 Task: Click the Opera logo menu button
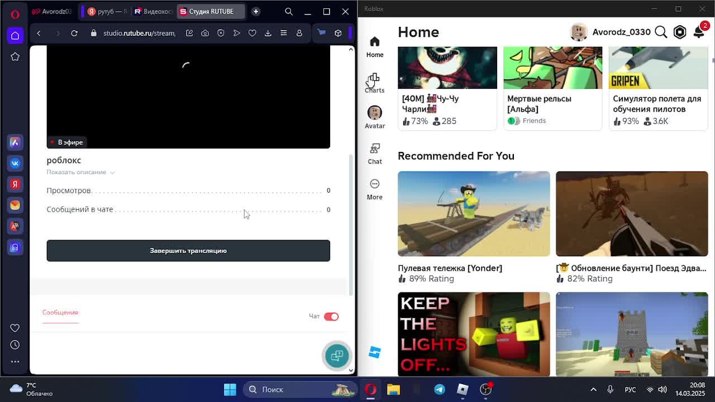15,14
